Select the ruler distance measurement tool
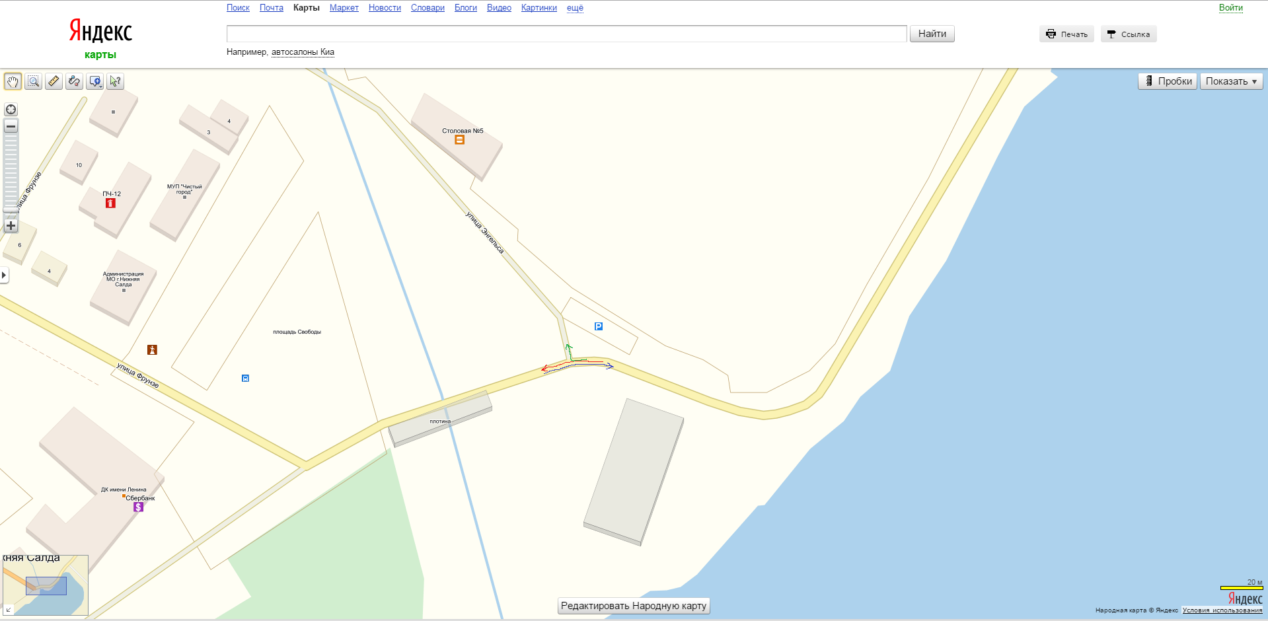 tap(54, 81)
